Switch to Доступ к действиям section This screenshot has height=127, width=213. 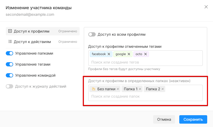(43, 42)
